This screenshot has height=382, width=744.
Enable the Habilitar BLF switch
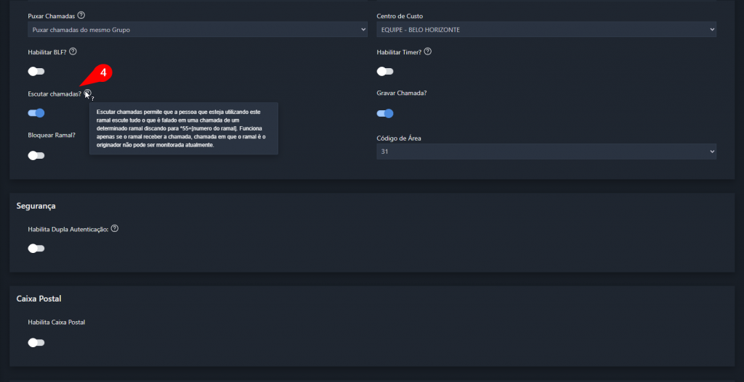click(x=36, y=72)
